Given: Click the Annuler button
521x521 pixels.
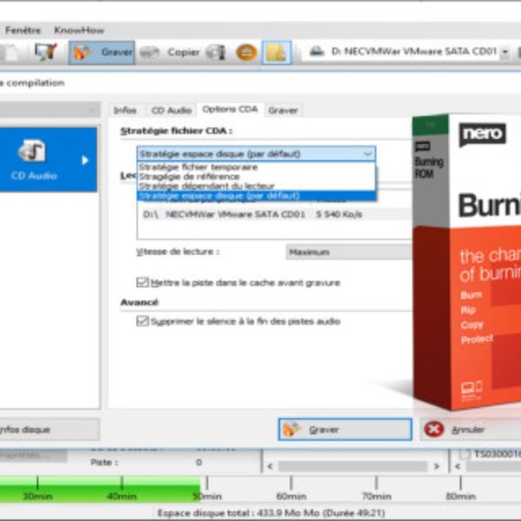Looking at the screenshot, I should coord(471,429).
